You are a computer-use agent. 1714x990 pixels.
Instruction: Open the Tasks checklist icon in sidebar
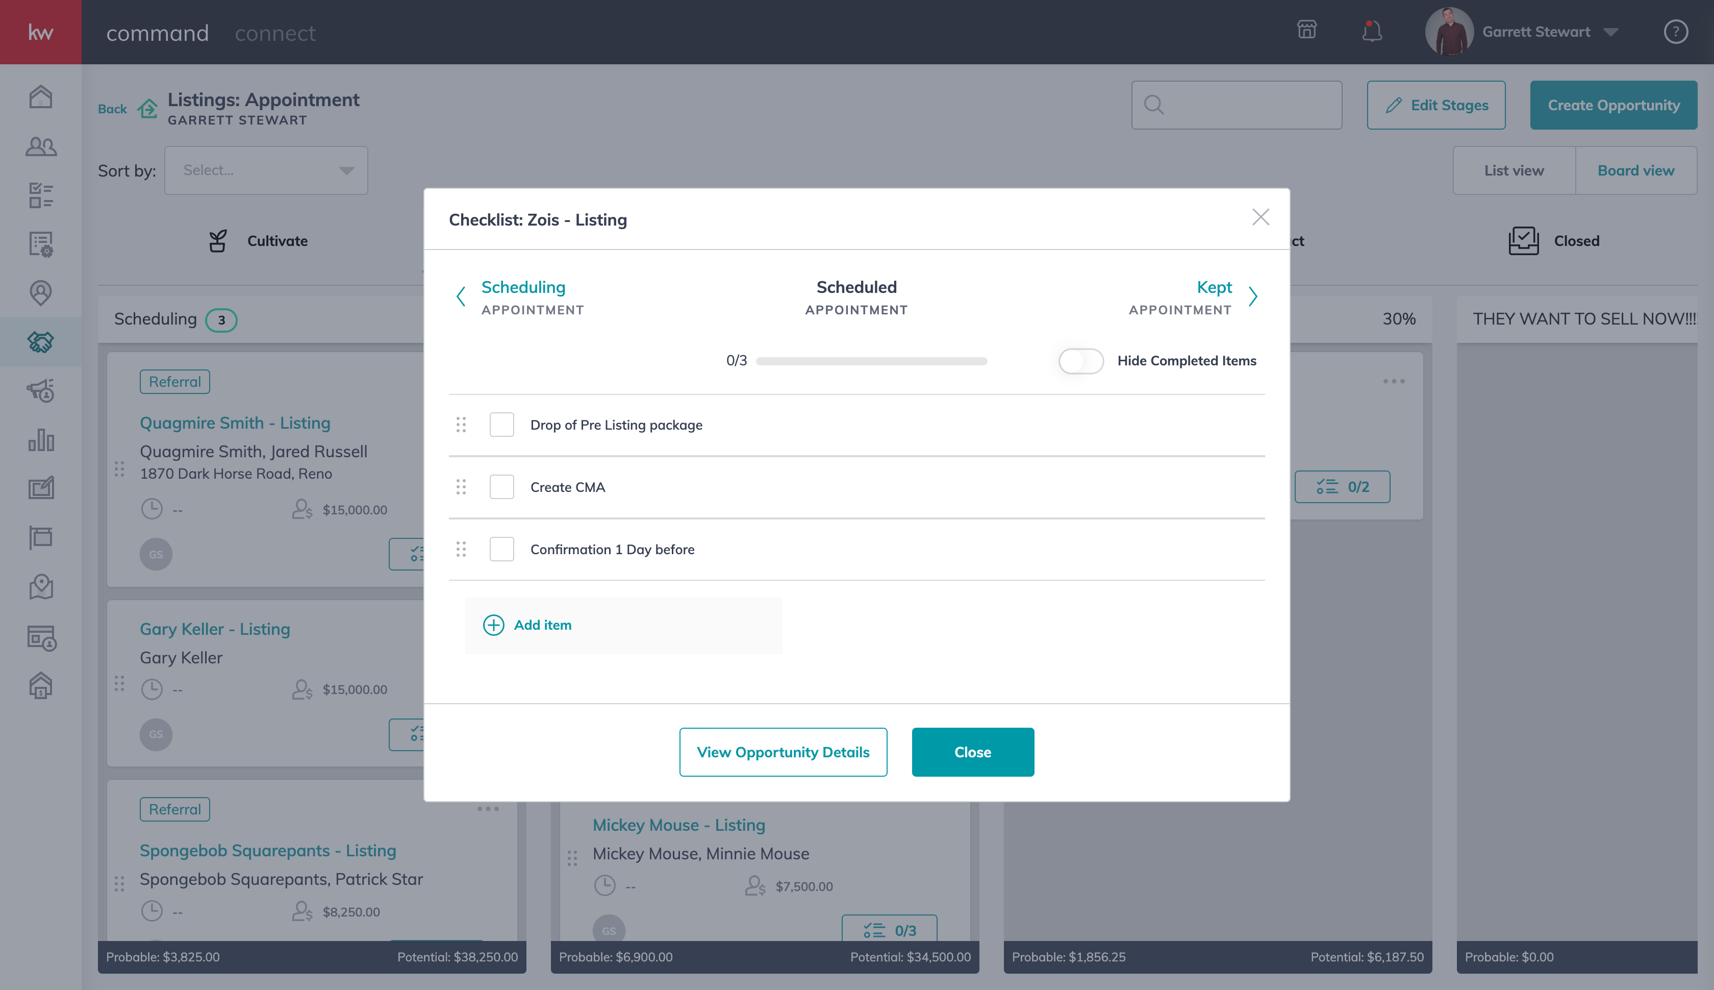click(40, 196)
